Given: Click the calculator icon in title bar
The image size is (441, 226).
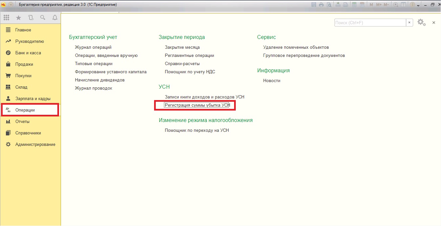Looking at the screenshot, I should [354, 5].
